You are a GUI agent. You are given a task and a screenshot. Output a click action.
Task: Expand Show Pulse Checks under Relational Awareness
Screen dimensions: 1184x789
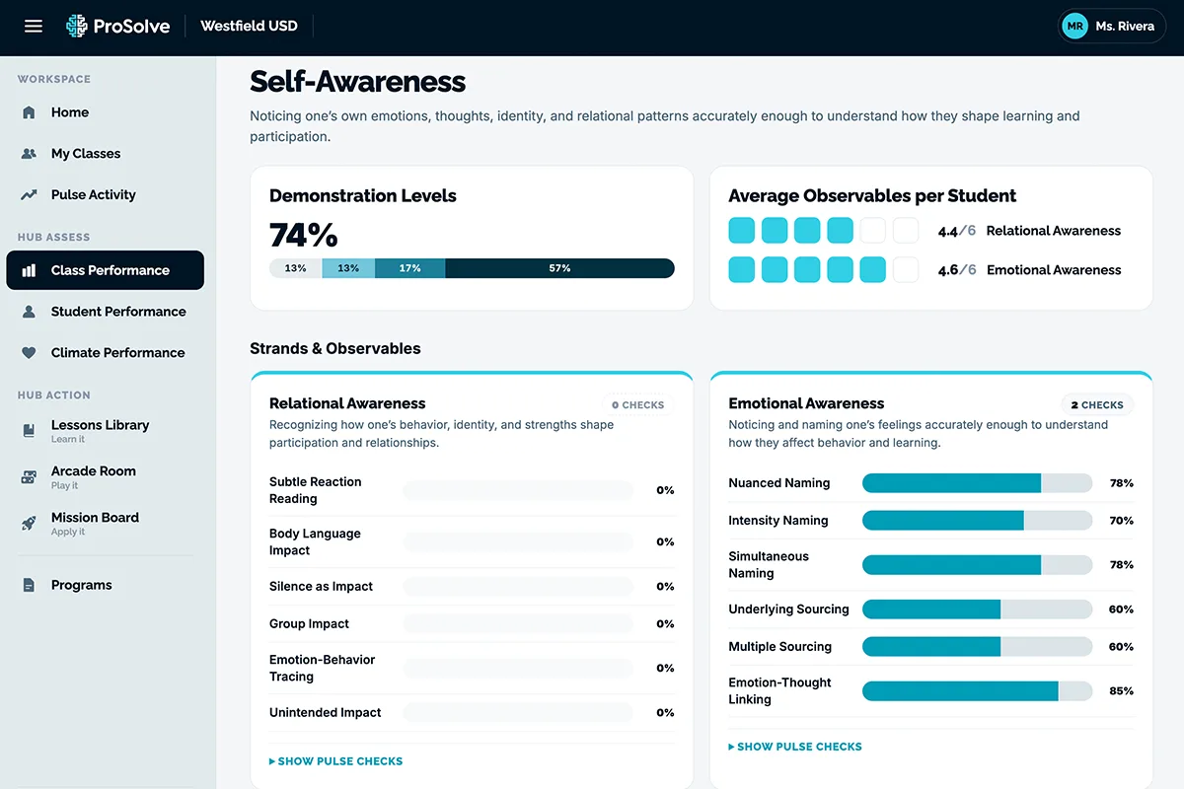[x=336, y=761]
